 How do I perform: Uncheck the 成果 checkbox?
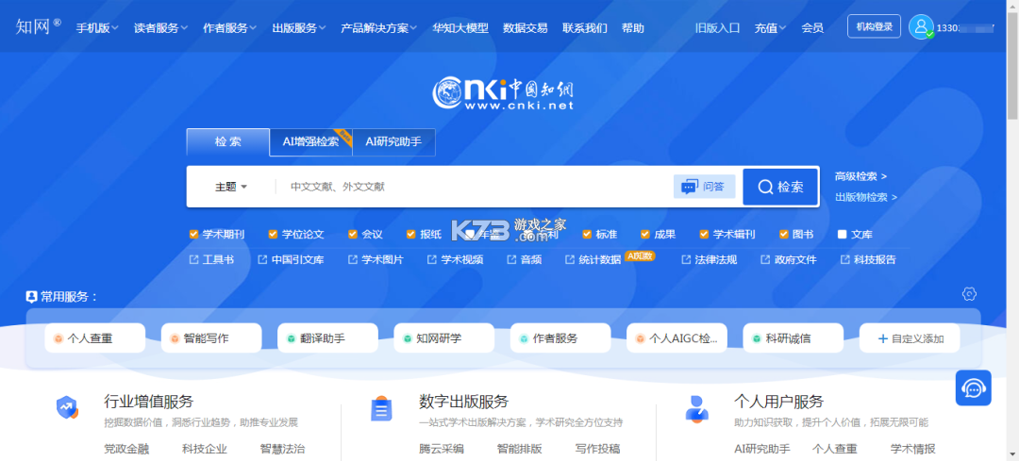[x=645, y=235]
